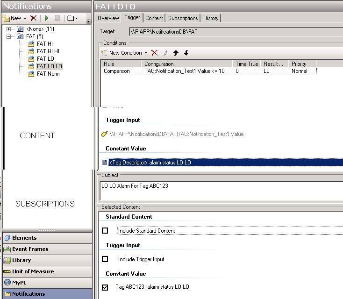Sort by the Rule column header

121,64
